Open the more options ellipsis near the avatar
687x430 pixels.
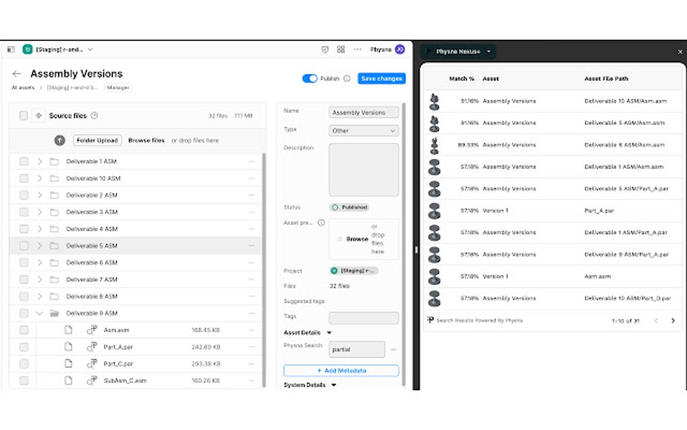pyautogui.click(x=357, y=49)
